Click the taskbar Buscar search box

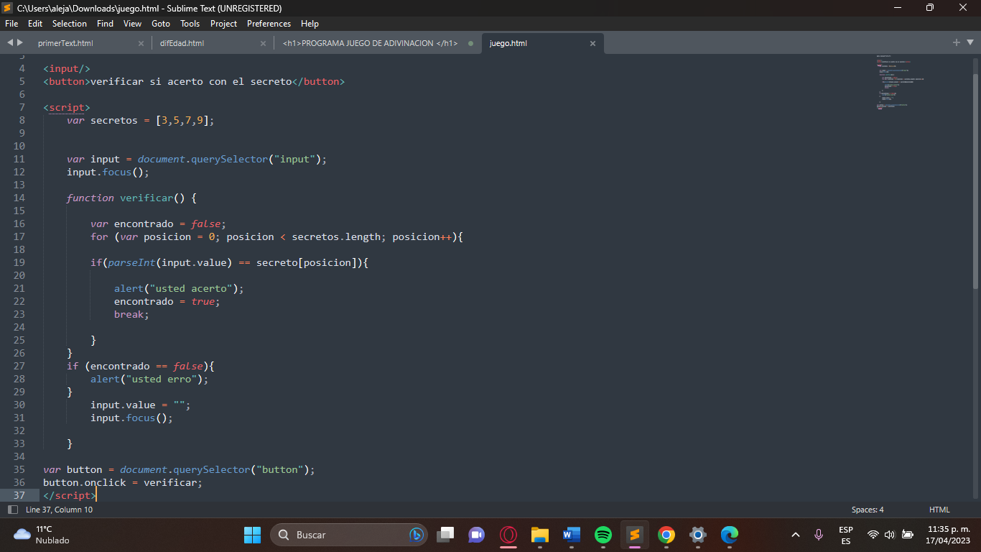[x=349, y=535]
